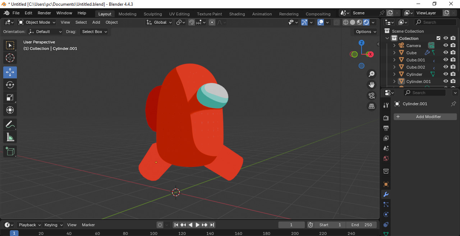
Task: Expand the Options dropdown
Action: [366, 32]
